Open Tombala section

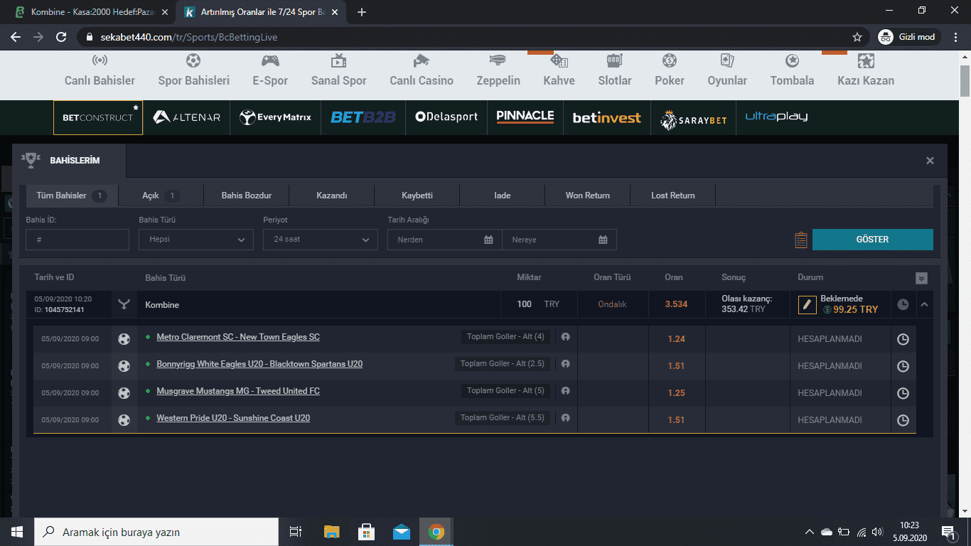(792, 71)
